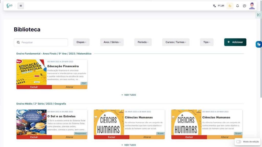This screenshot has height=147, width=262.
Task: Expand the Etapas filter dropdown
Action: point(81,42)
